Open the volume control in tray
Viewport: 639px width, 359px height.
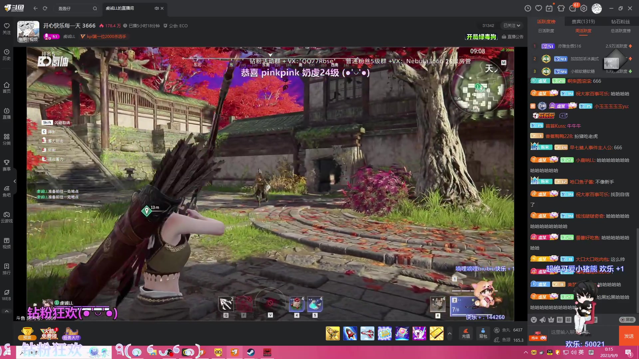tap(573, 352)
